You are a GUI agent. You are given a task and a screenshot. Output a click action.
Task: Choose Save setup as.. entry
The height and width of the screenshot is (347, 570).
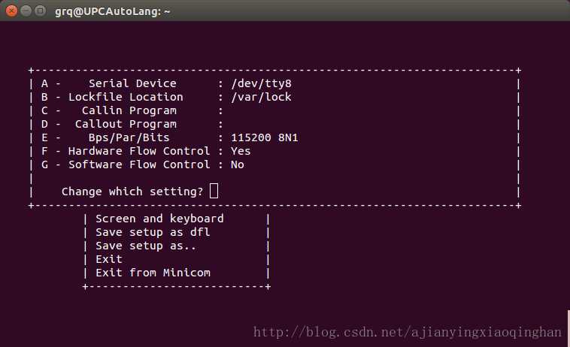(146, 246)
